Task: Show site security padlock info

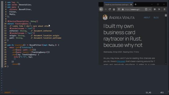Action: 123,9
